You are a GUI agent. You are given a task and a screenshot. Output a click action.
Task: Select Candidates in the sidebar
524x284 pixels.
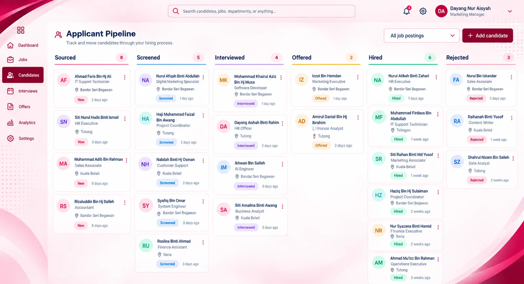click(23, 75)
